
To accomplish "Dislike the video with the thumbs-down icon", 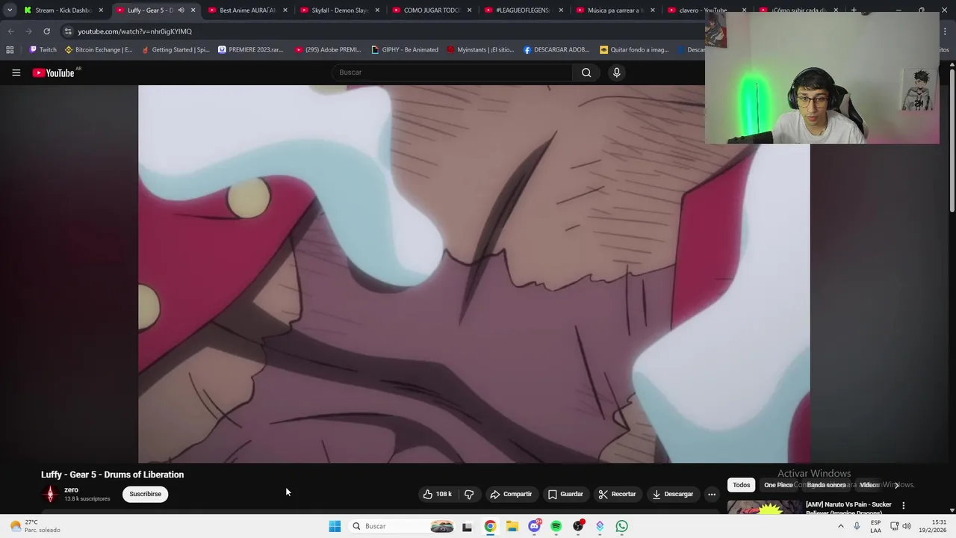I will (469, 494).
